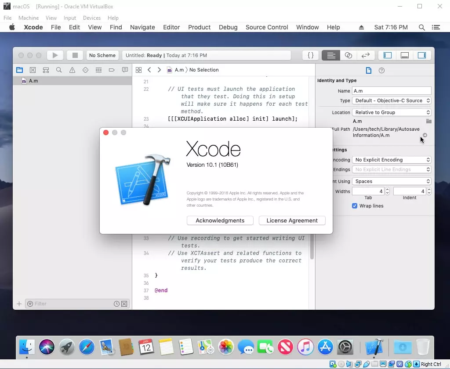Select the Quick Help inspector icon

point(381,70)
